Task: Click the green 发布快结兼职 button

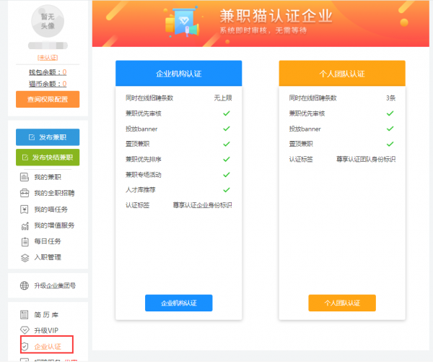Action: pyautogui.click(x=48, y=158)
